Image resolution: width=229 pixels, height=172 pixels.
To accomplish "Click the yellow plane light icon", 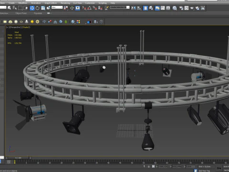I will [5, 21].
